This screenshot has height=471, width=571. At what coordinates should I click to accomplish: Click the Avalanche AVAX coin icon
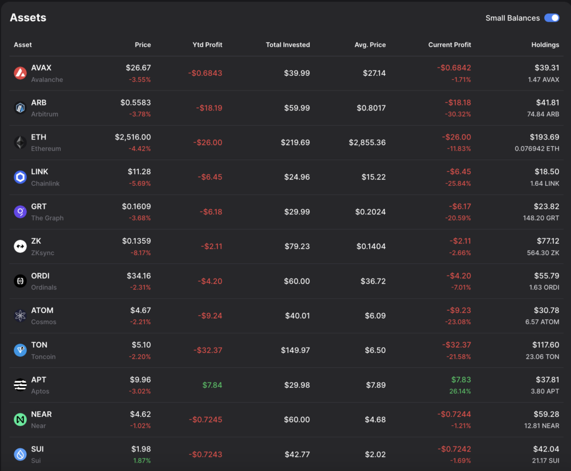pyautogui.click(x=21, y=73)
